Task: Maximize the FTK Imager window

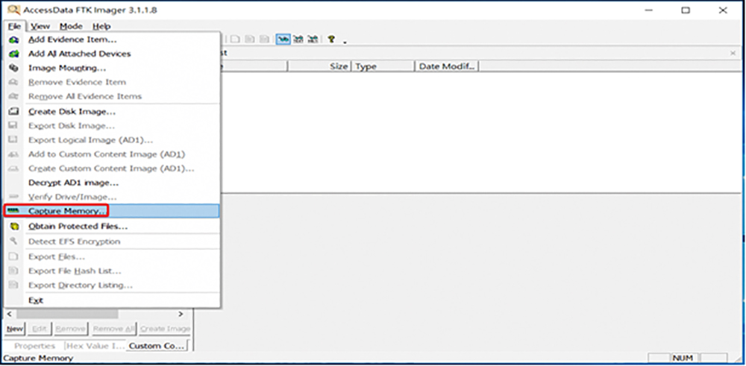Action: [685, 10]
